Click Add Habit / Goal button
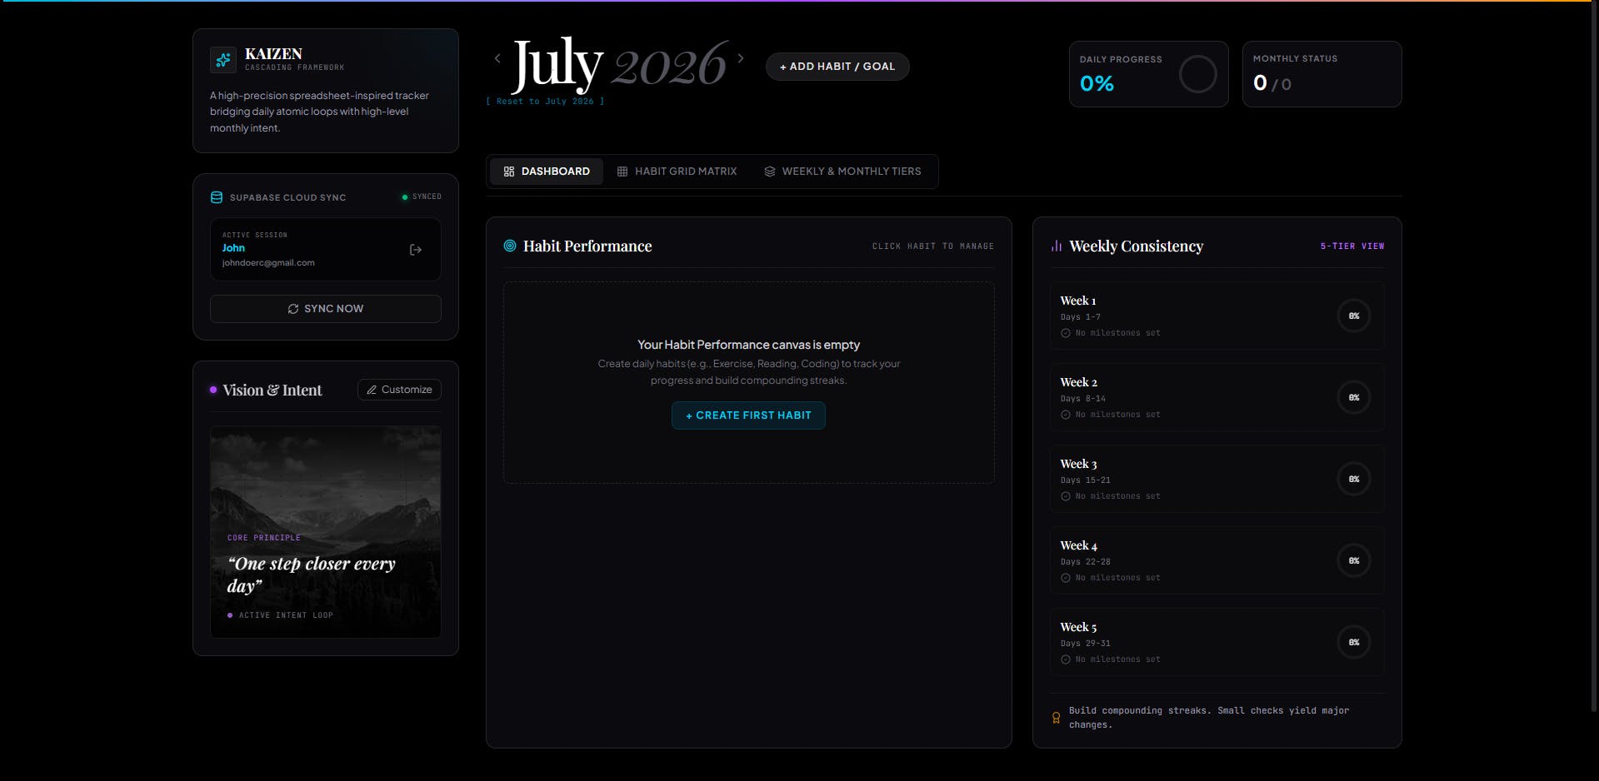Screen dimensions: 1599x781 837,67
